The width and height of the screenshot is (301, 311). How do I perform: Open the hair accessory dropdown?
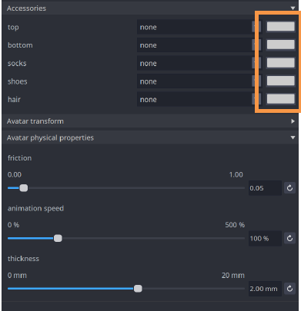[x=199, y=99]
